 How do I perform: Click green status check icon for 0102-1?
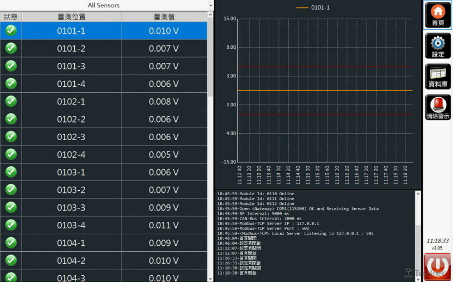[11, 102]
